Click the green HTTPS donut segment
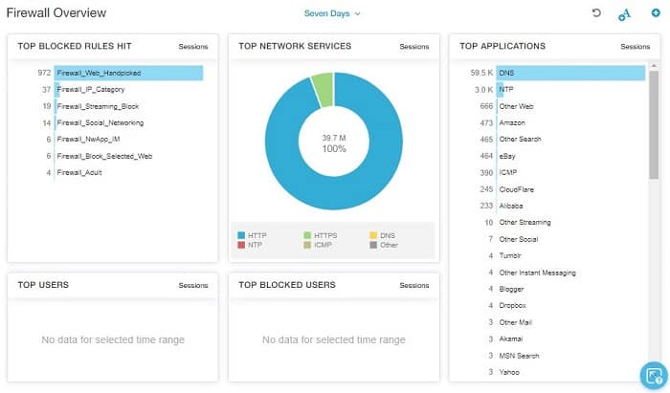 (x=323, y=89)
